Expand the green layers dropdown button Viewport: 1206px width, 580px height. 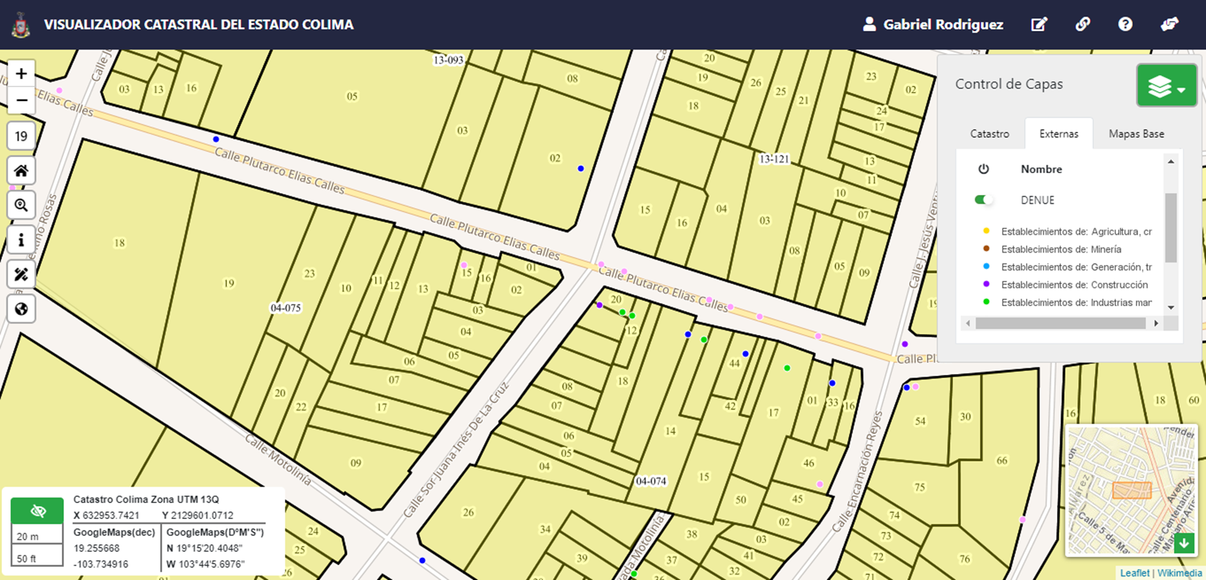[x=1166, y=86]
